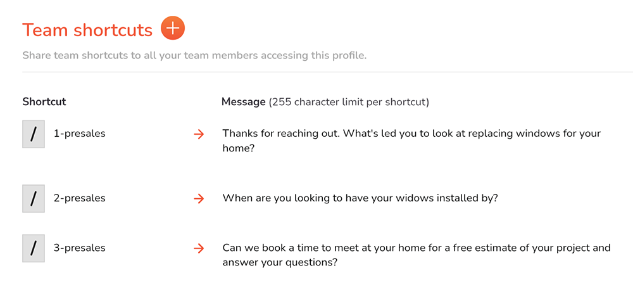Viewport: 633px width, 294px height.
Task: Select the 1-presales shortcut name
Action: [80, 134]
